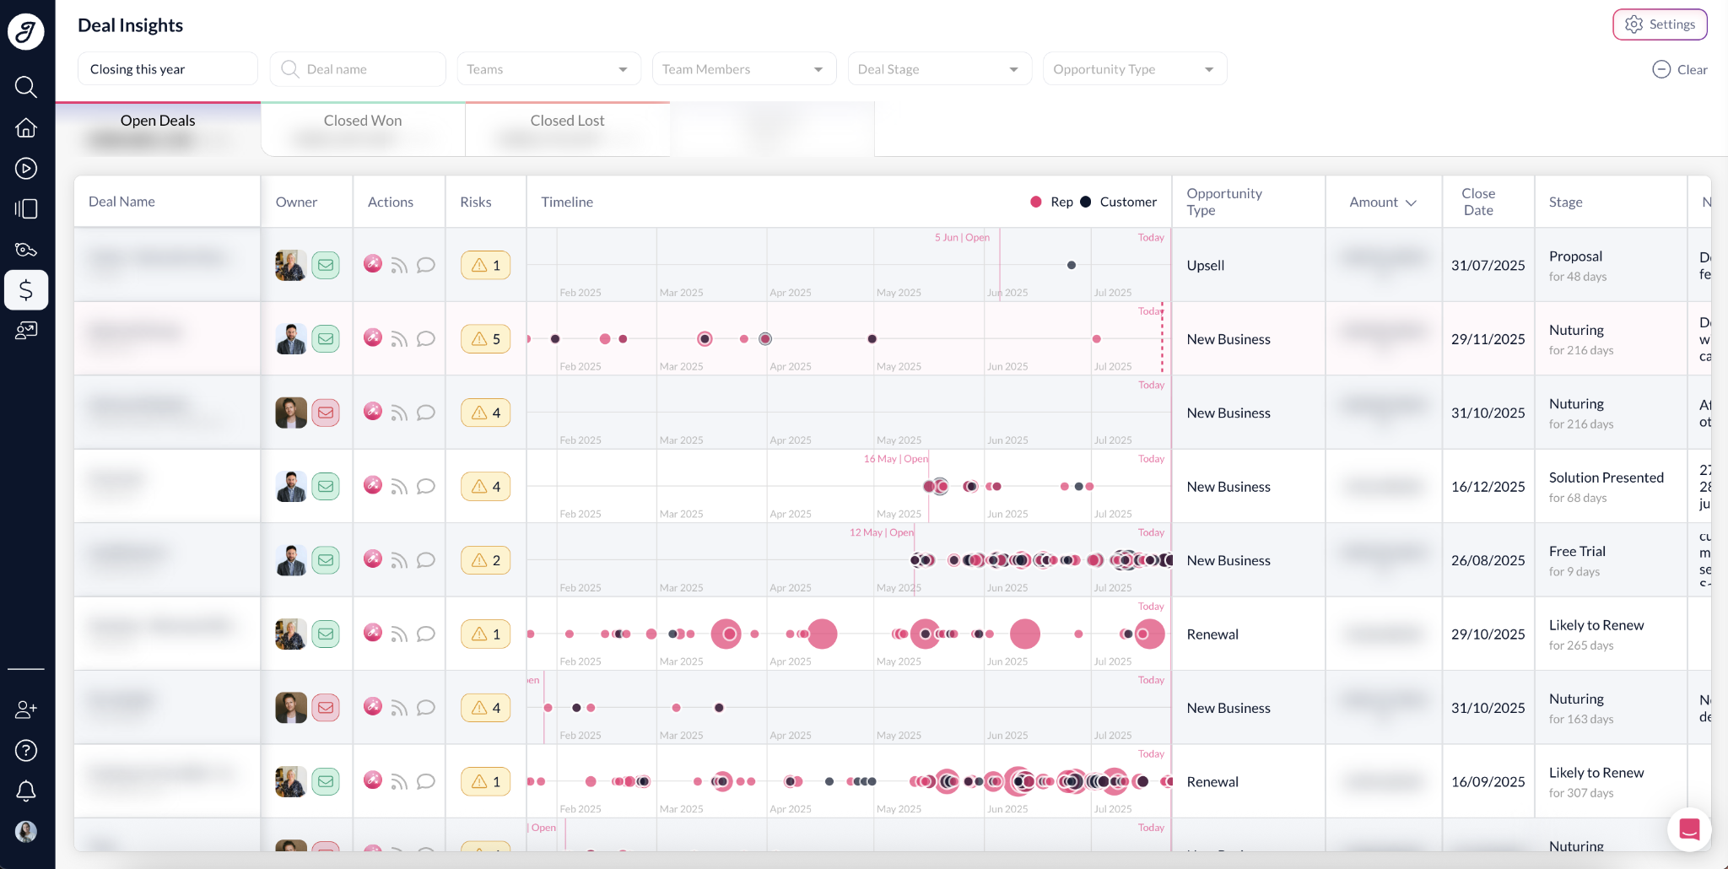Open the search icon in sidebar

pos(26,87)
